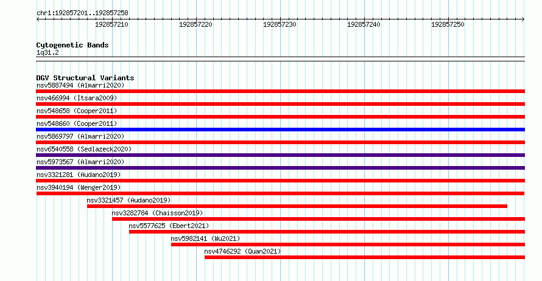Click the red bar of nsv5982141

tap(348, 245)
